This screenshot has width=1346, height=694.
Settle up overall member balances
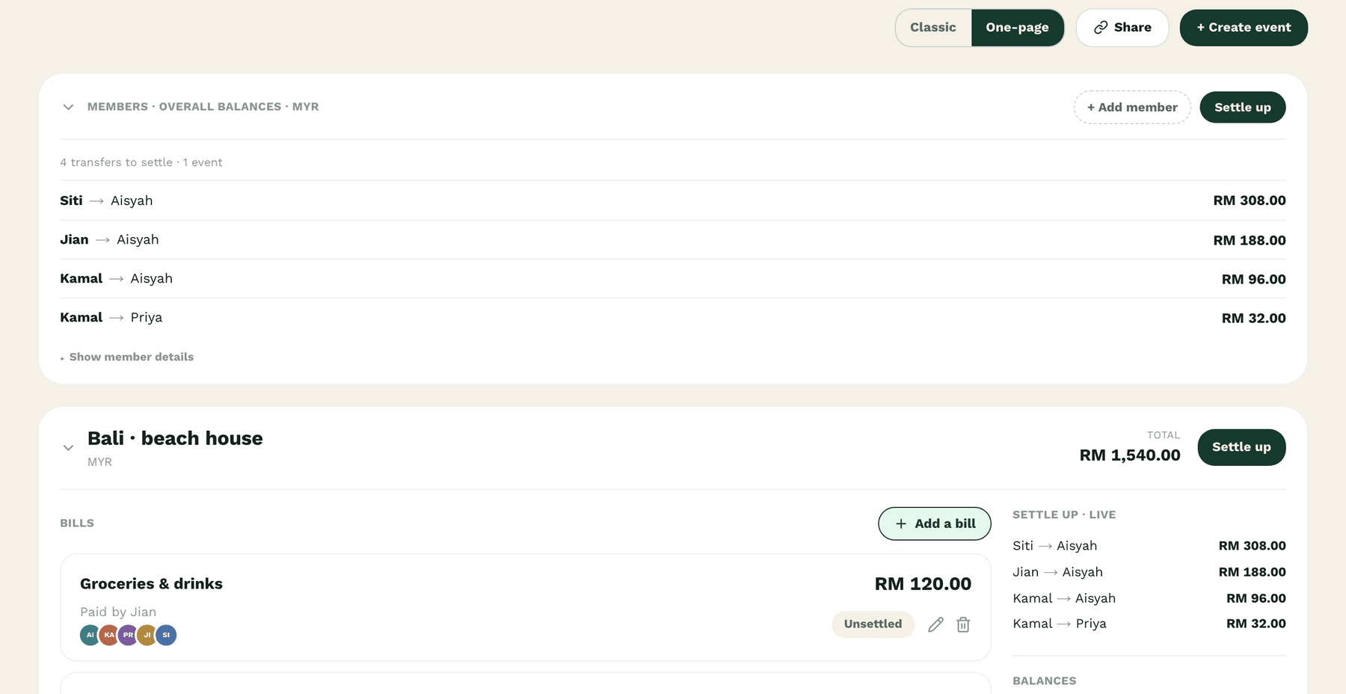click(1243, 107)
